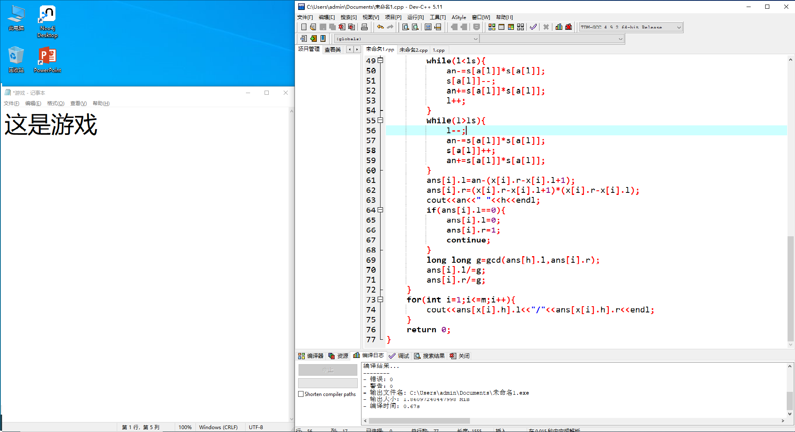The height and width of the screenshot is (432, 795).
Task: Click the code editor vertical scrollbar thumb
Action: click(790, 288)
